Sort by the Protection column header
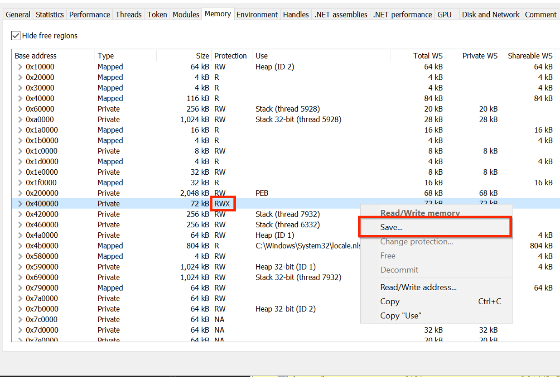The height and width of the screenshot is (377, 560). click(232, 56)
